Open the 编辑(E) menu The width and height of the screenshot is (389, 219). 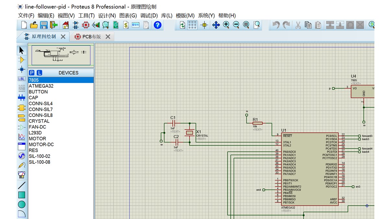click(46, 16)
